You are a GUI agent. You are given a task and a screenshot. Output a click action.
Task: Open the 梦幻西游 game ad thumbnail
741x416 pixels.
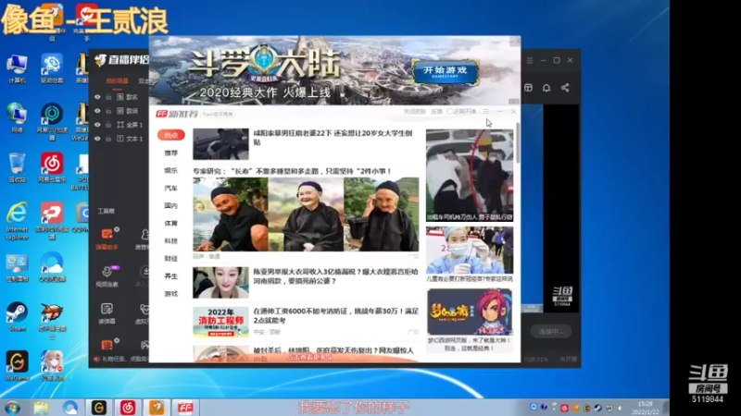[470, 312]
